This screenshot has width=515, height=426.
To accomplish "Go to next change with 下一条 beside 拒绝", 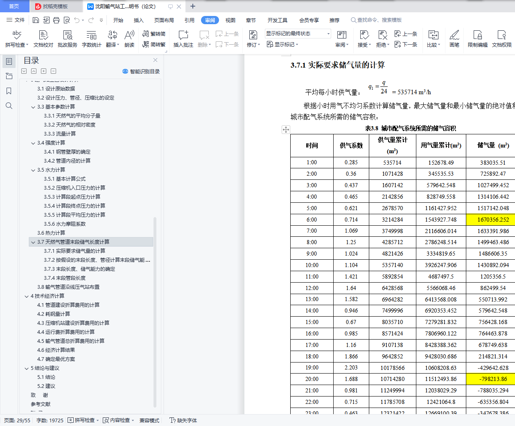I will point(406,44).
